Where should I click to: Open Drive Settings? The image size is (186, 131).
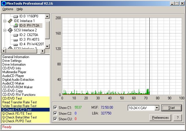tap(12, 61)
